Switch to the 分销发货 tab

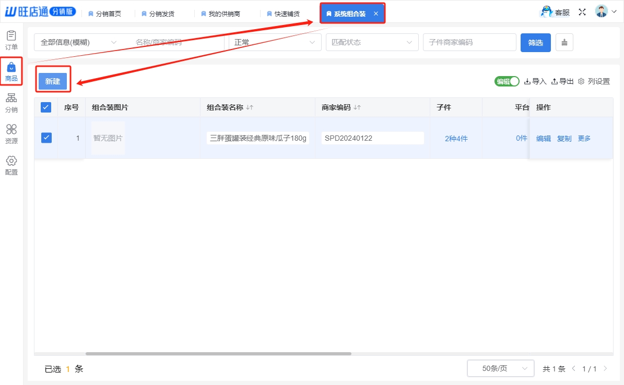(x=161, y=14)
